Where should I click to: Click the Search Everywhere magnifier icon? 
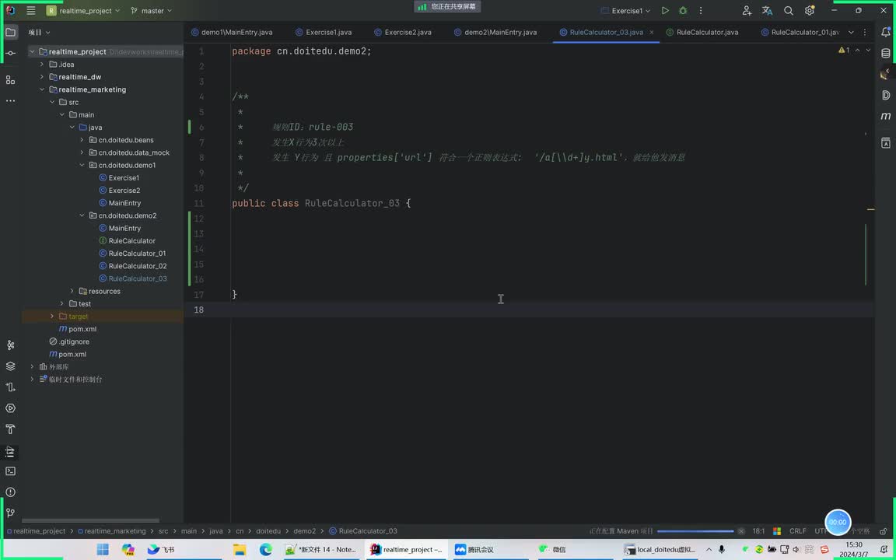tap(789, 11)
